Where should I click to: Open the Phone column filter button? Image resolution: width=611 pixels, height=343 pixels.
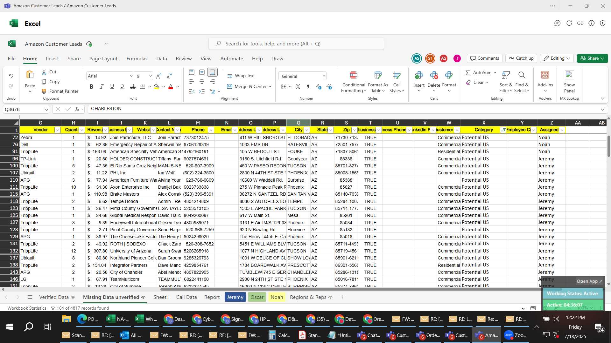pyautogui.click(x=211, y=130)
